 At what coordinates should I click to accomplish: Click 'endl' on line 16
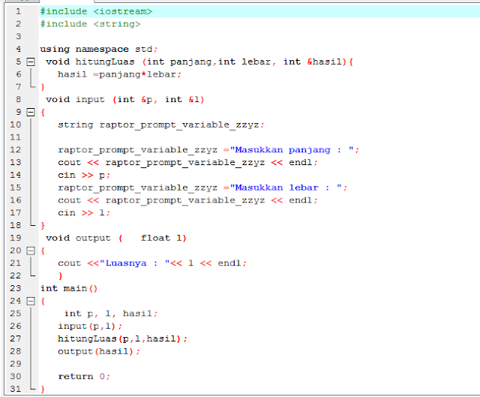click(x=300, y=200)
